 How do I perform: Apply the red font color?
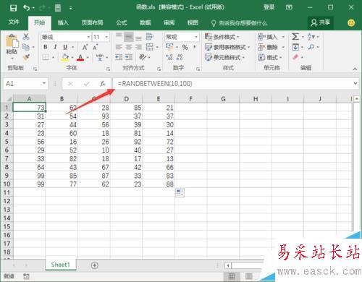click(x=80, y=57)
